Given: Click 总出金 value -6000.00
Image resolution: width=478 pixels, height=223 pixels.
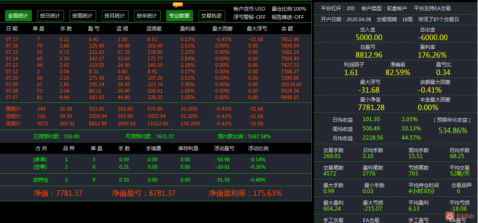Looking at the screenshot, I should [432, 37].
